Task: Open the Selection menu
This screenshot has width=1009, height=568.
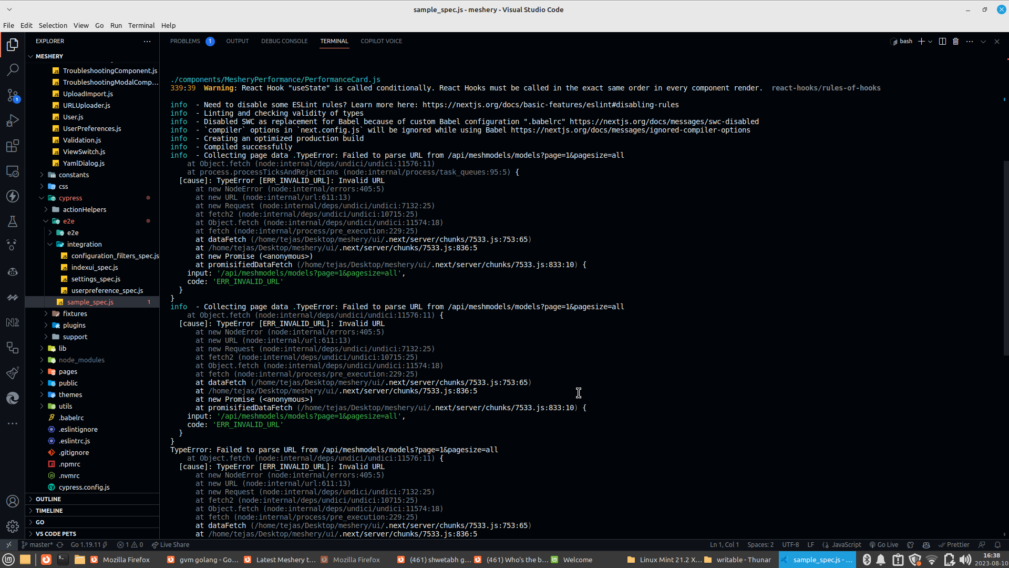Action: [53, 25]
